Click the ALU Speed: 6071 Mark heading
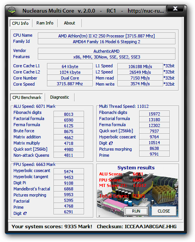The width and height of the screenshot is (195, 242). click(x=34, y=106)
